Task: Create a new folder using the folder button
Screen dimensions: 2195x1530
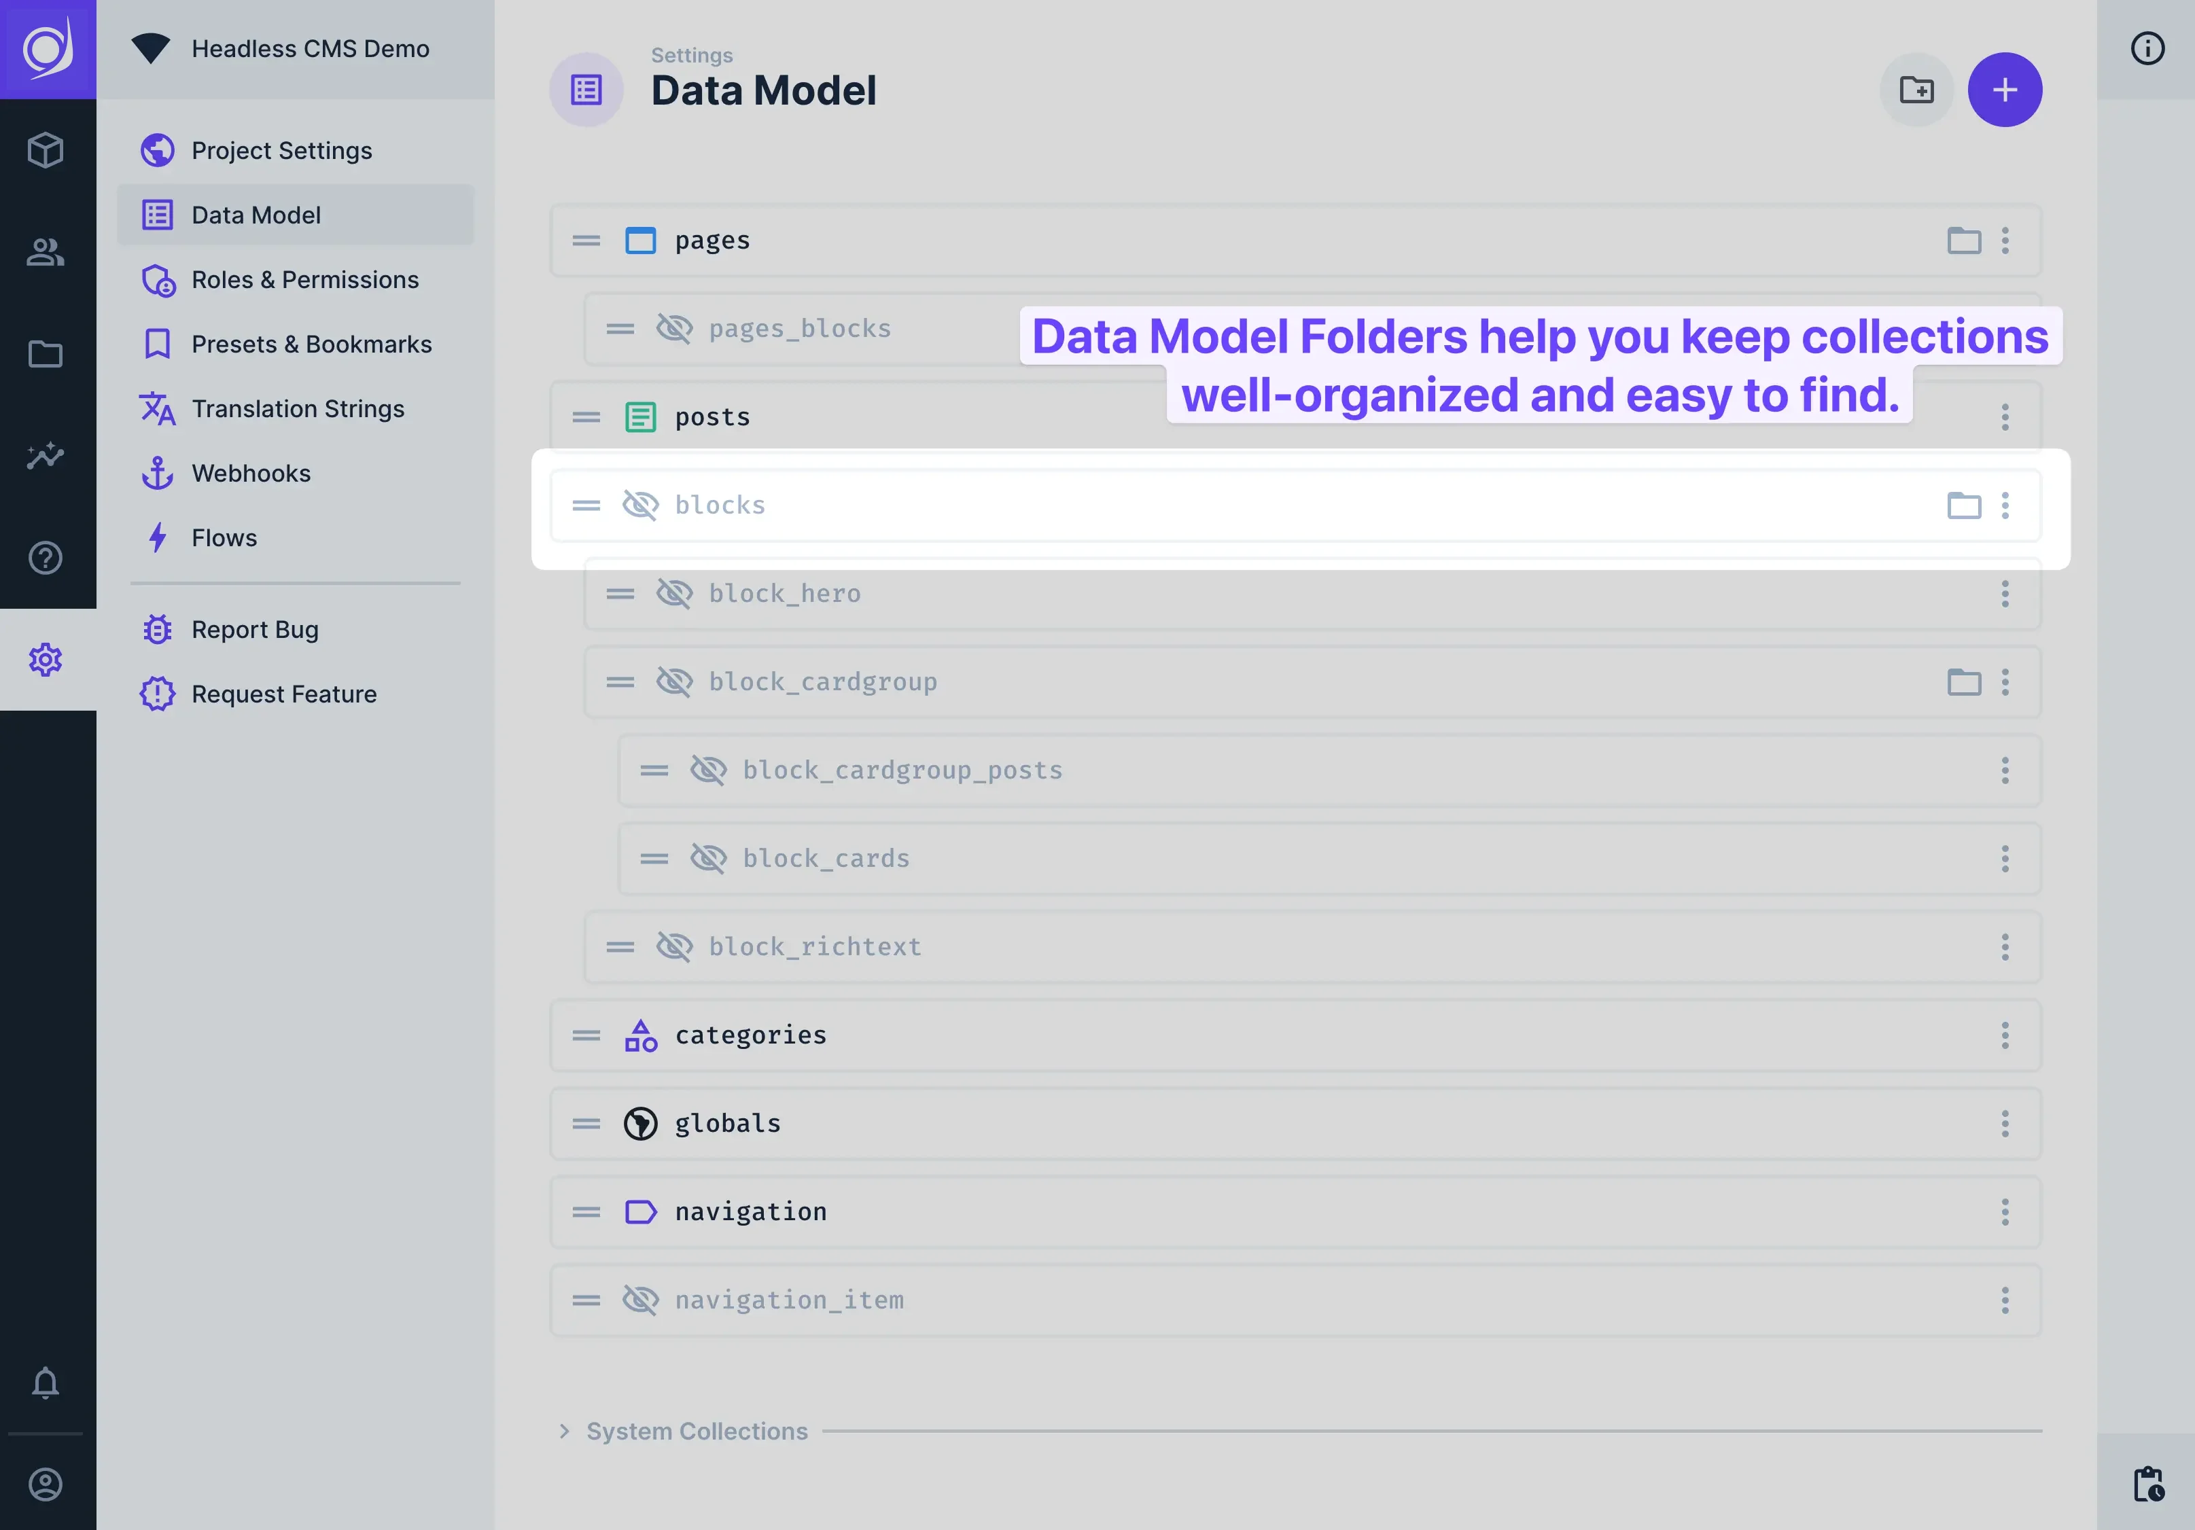Action: tap(1916, 89)
